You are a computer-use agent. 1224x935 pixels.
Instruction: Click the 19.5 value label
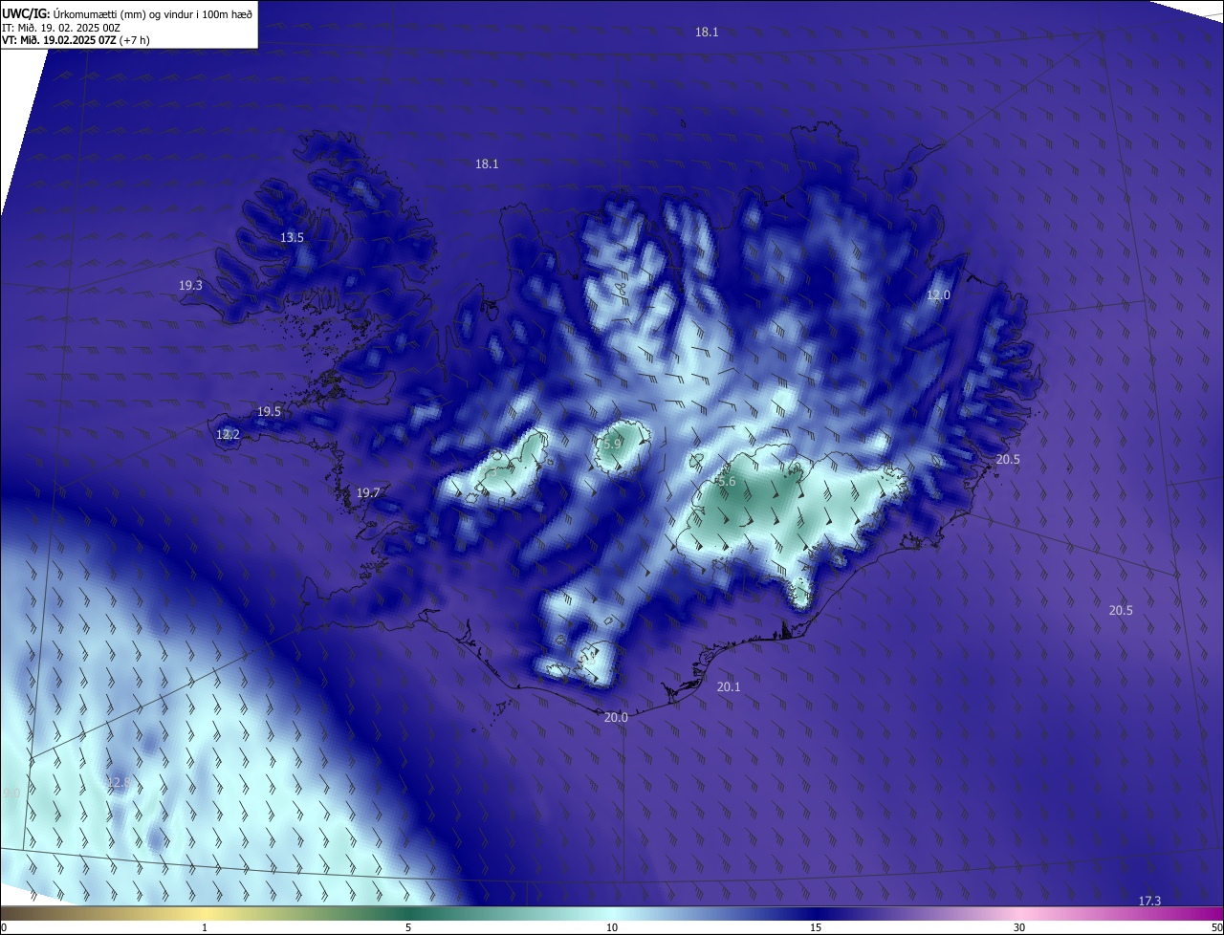point(269,411)
